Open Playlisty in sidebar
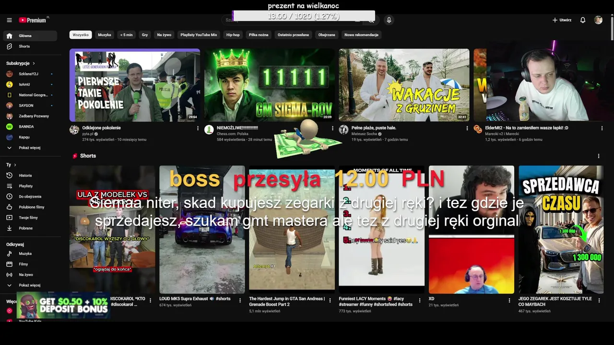Viewport: 614px width, 345px height. [x=30, y=186]
